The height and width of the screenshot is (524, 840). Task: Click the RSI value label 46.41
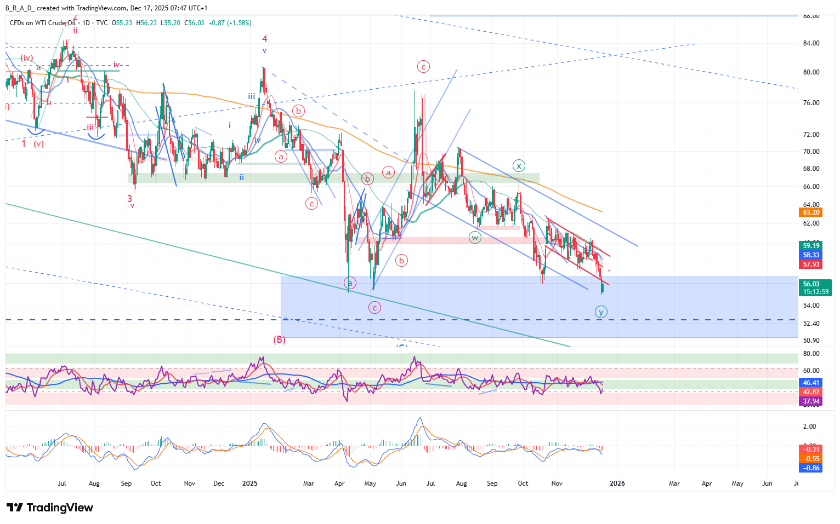click(811, 383)
